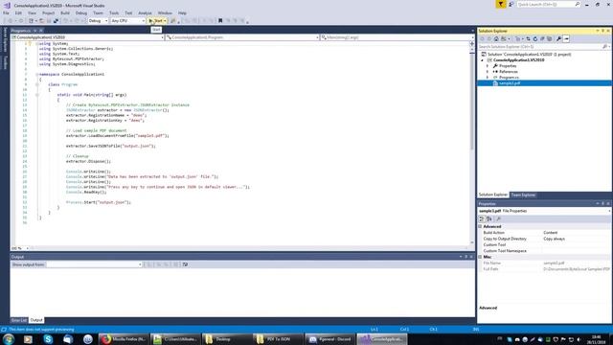Open the Tools menu

click(114, 12)
